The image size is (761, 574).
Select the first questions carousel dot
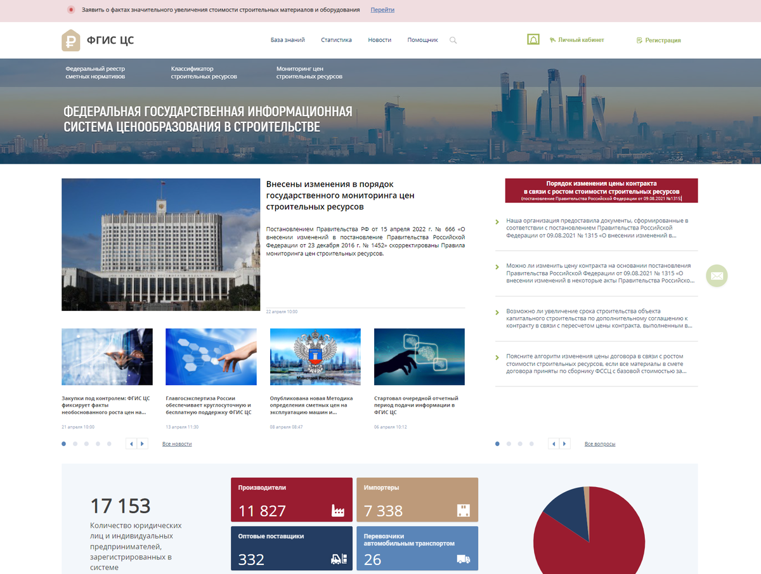497,444
